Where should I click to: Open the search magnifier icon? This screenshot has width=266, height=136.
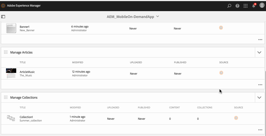(x=229, y=6)
